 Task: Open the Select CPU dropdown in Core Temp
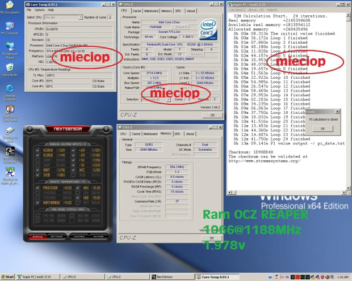(x=81, y=17)
